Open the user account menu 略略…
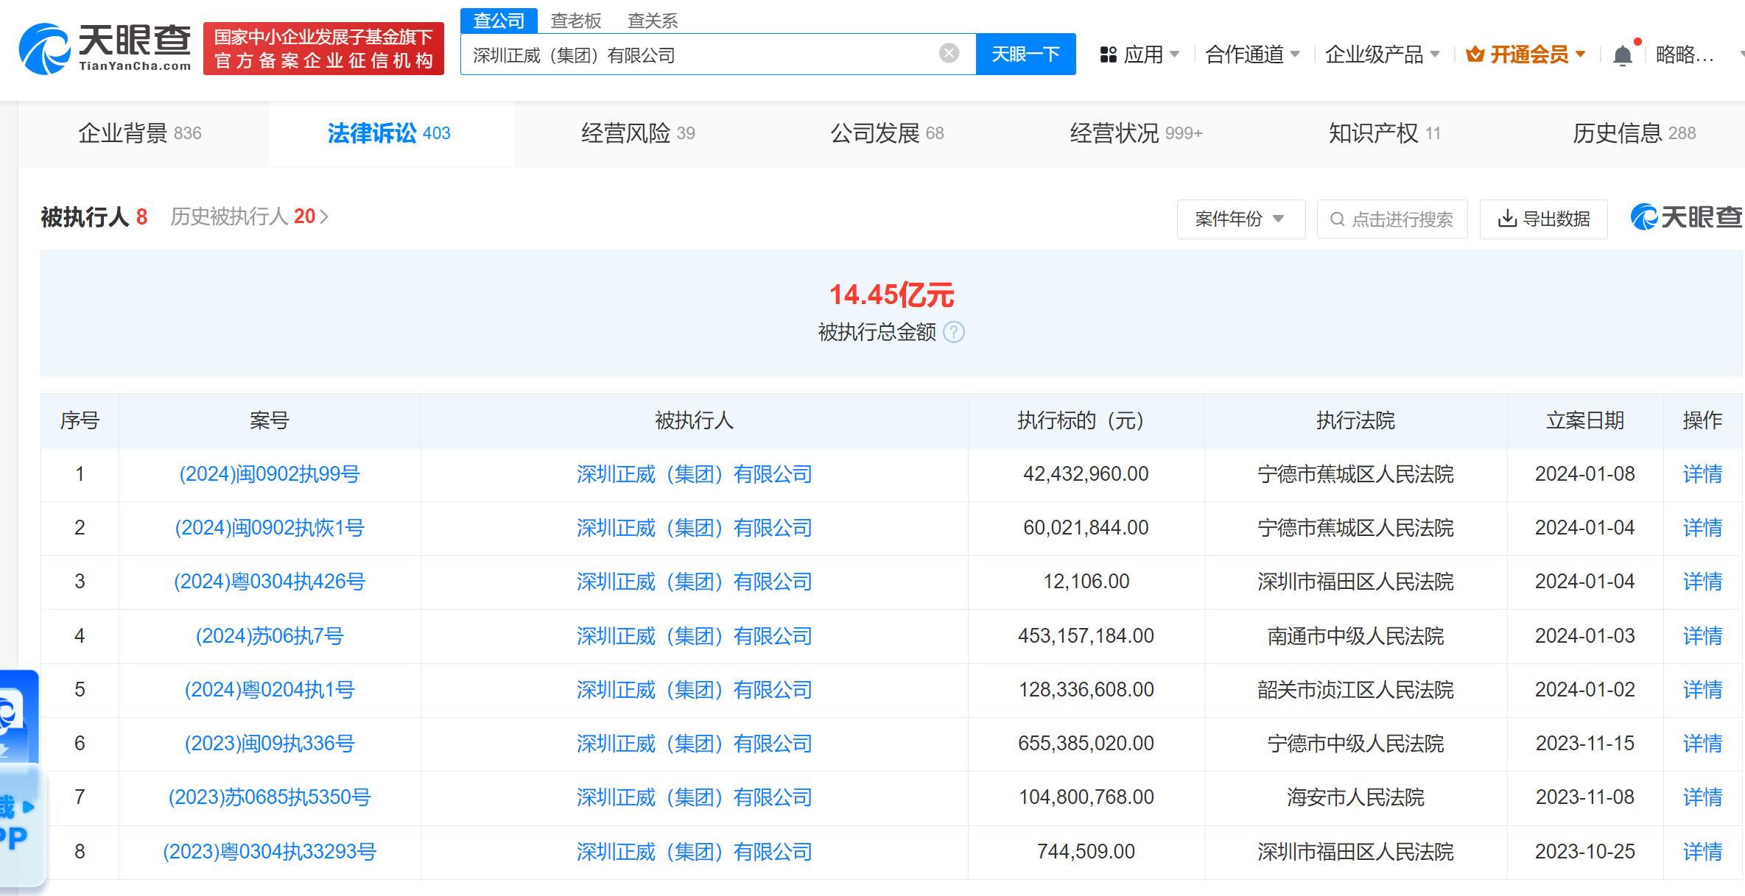Image resolution: width=1745 pixels, height=896 pixels. pos(1685,54)
